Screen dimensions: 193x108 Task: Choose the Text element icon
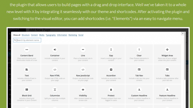[x=27, y=70]
